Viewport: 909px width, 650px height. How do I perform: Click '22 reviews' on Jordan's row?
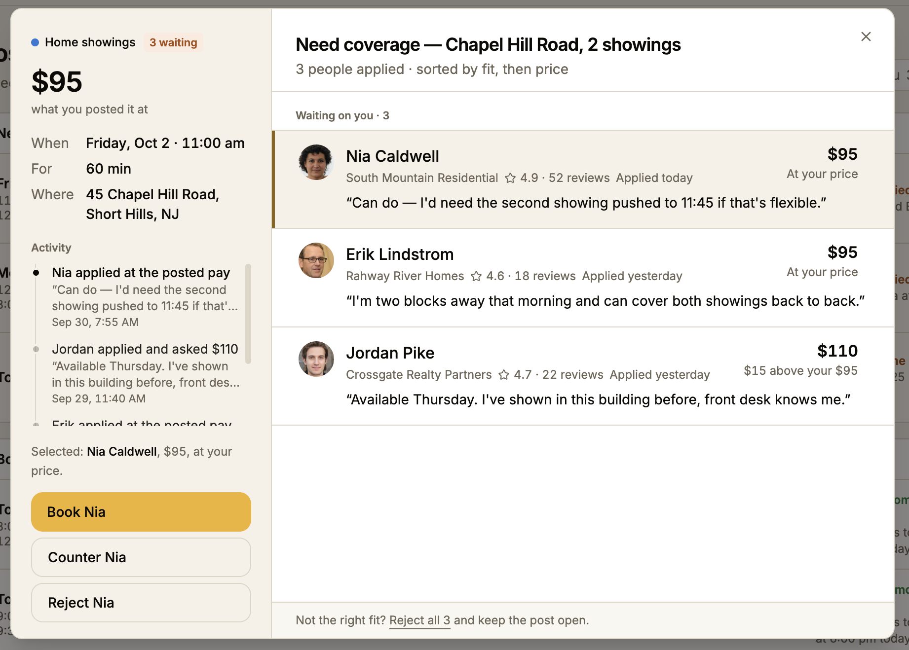coord(573,375)
